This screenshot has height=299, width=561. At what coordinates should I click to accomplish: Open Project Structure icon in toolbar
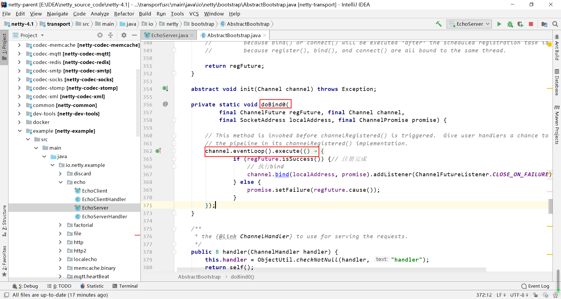[x=544, y=24]
